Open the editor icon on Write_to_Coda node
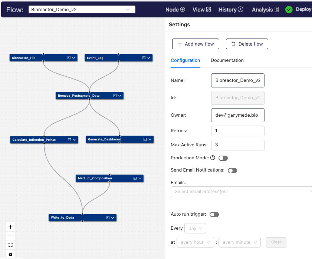 coord(108,218)
